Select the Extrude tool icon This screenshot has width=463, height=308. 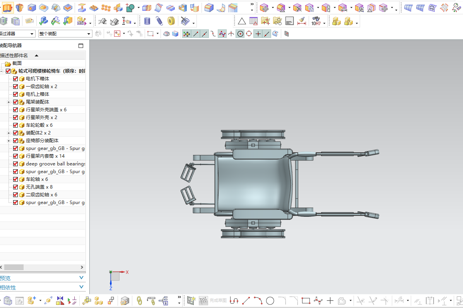[7, 8]
